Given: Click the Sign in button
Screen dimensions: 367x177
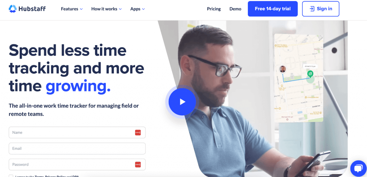Looking at the screenshot, I should tap(320, 9).
